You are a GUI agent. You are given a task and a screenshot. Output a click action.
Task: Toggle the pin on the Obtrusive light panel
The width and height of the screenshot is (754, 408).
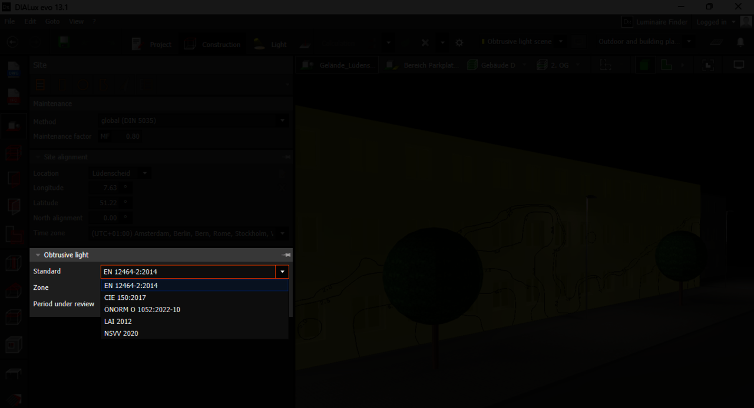[286, 255]
